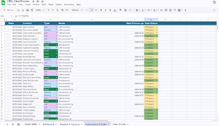Open the functions sigma icon
This screenshot has height=126, width=219.
click(186, 10)
